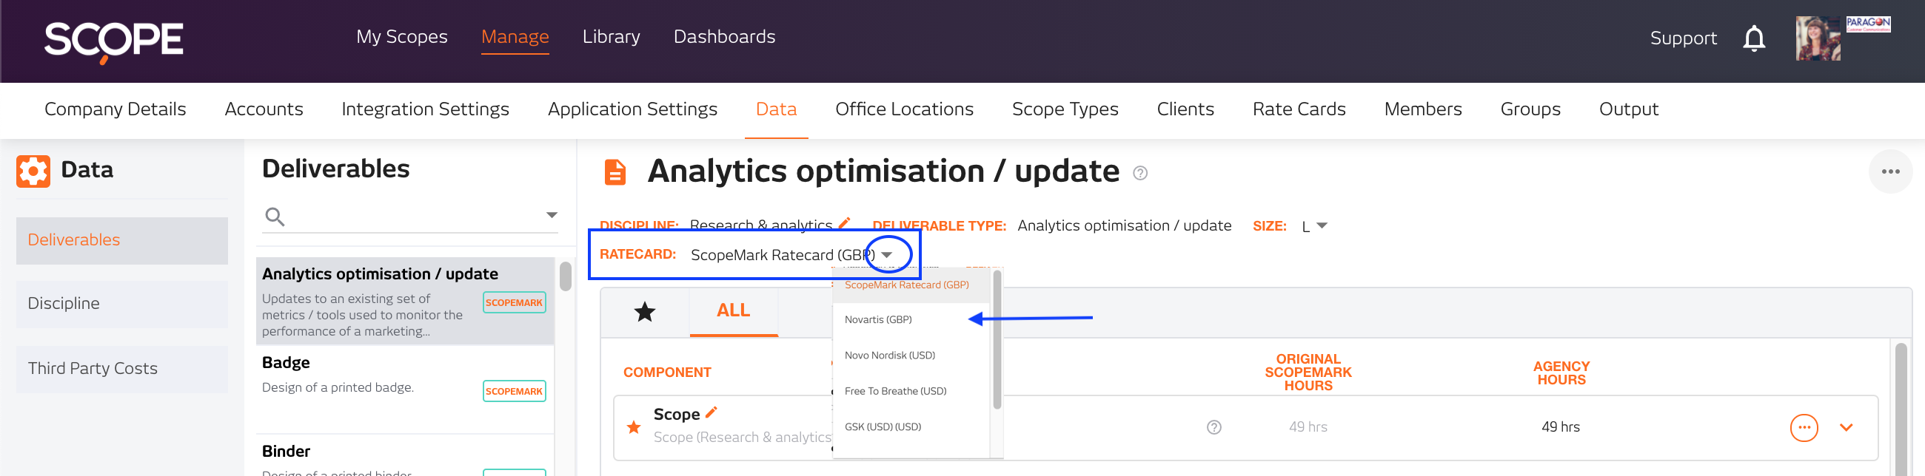Screen dimensions: 1925x476
Task: Open the three-dot menu at top right
Action: click(x=1890, y=171)
